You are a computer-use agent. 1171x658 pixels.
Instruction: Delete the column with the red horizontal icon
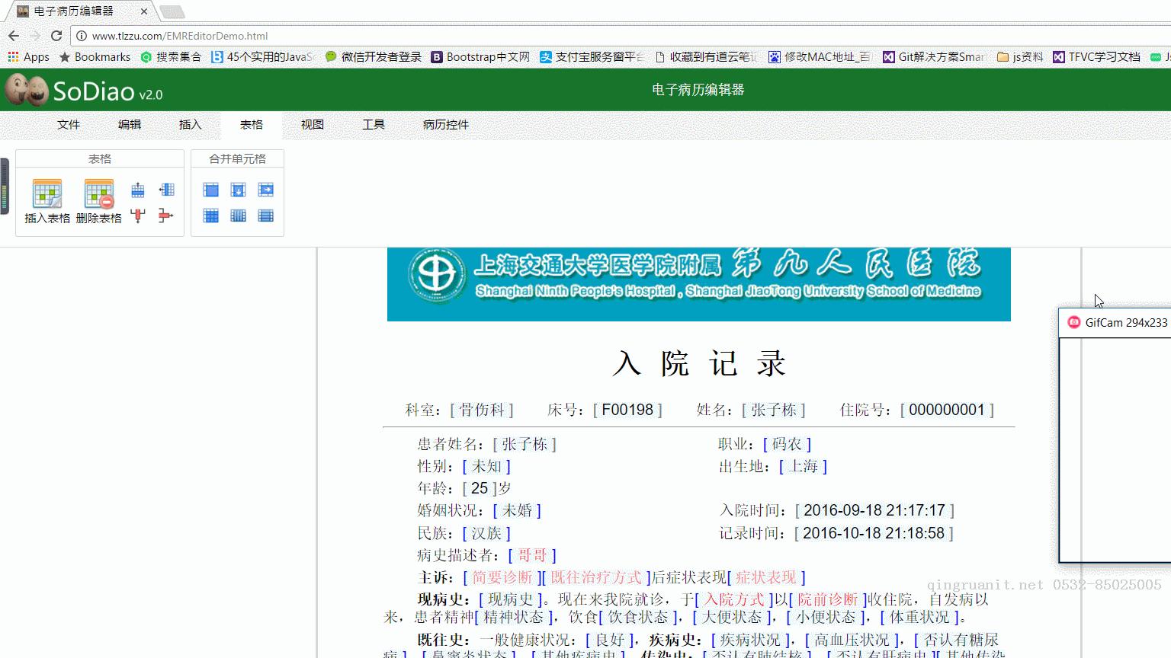pyautogui.click(x=166, y=216)
